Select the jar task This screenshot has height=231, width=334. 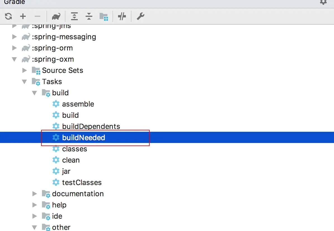coord(167,171)
